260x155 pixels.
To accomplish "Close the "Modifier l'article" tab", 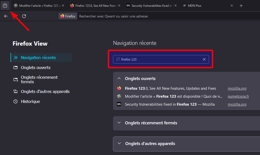I will click(63, 6).
